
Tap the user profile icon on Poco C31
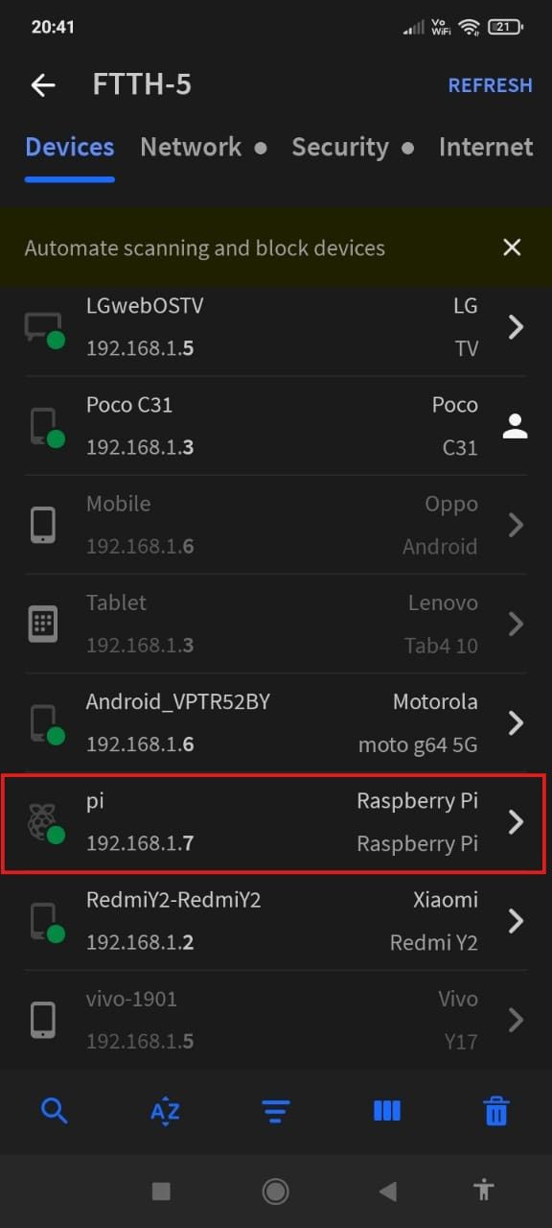516,426
